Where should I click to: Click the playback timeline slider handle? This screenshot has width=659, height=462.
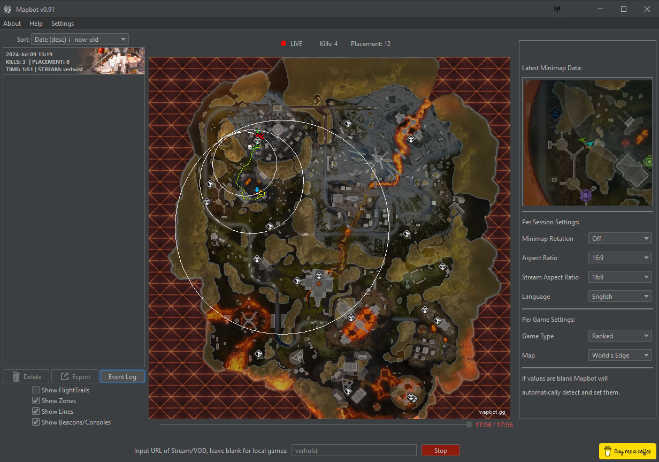click(x=469, y=425)
